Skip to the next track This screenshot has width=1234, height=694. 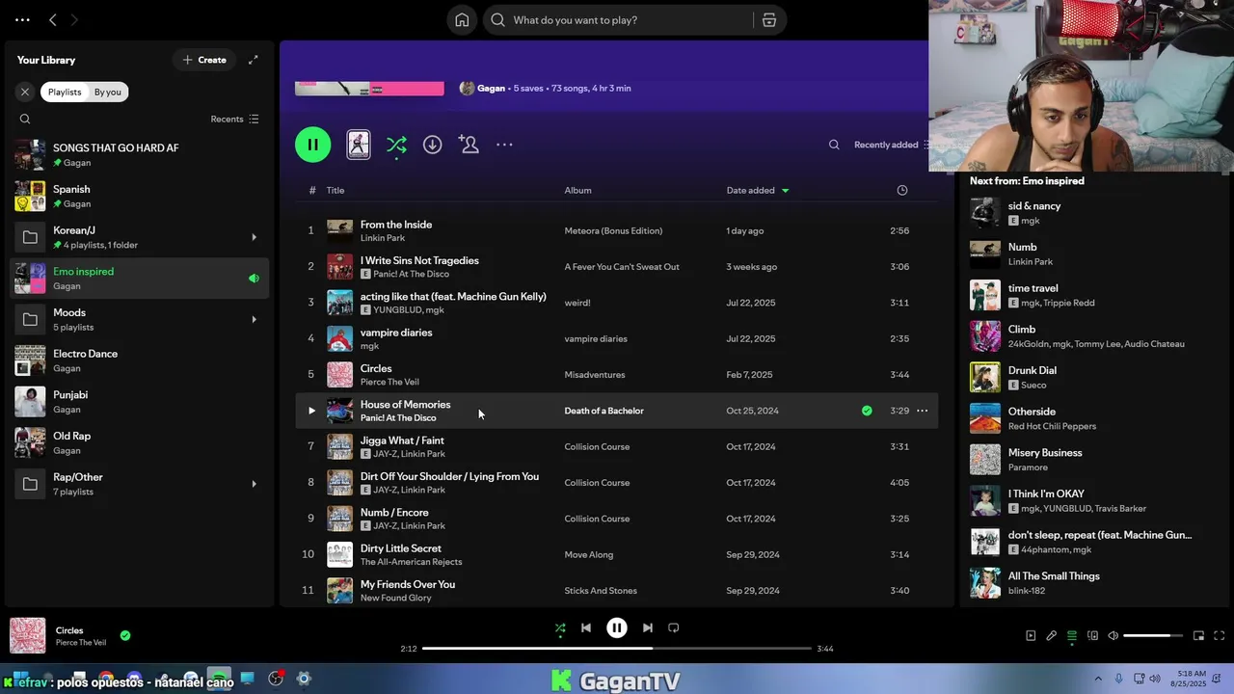click(648, 627)
